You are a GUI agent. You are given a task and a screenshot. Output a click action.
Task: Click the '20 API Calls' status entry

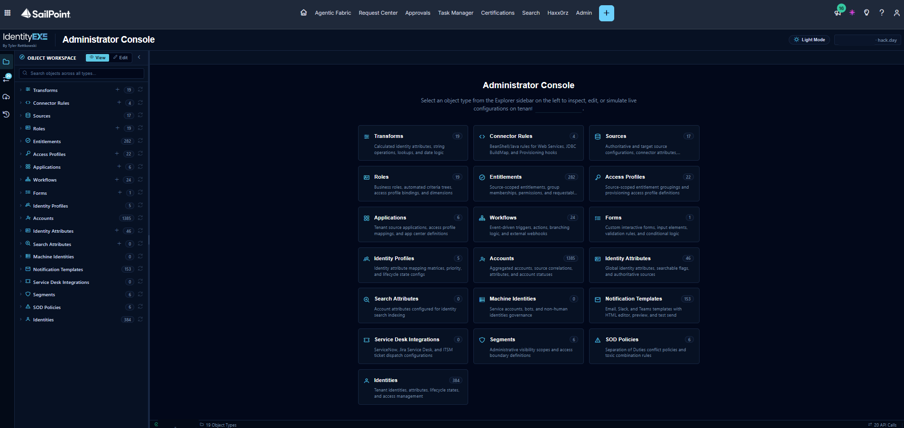(x=882, y=425)
